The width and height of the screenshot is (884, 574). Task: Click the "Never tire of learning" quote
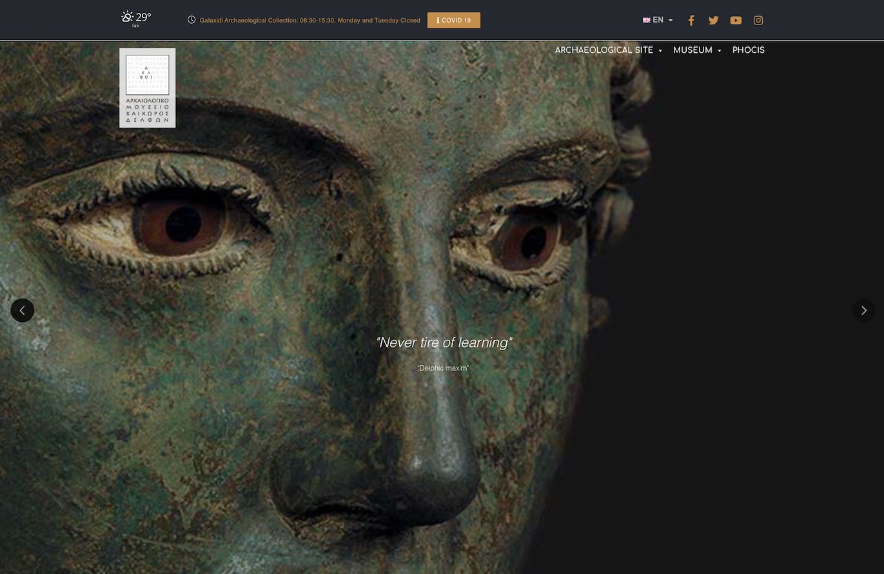point(444,342)
